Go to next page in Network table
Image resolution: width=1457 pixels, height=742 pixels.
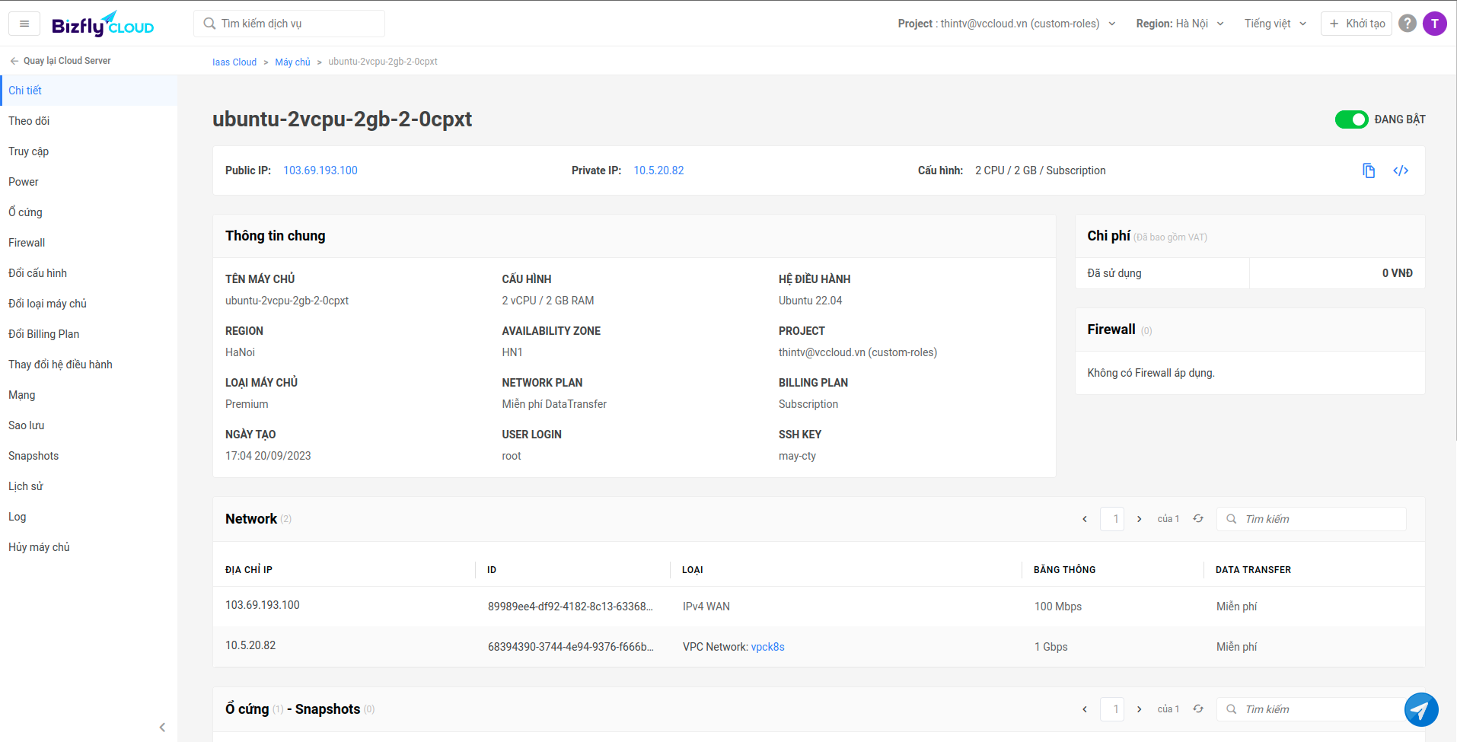coord(1139,519)
